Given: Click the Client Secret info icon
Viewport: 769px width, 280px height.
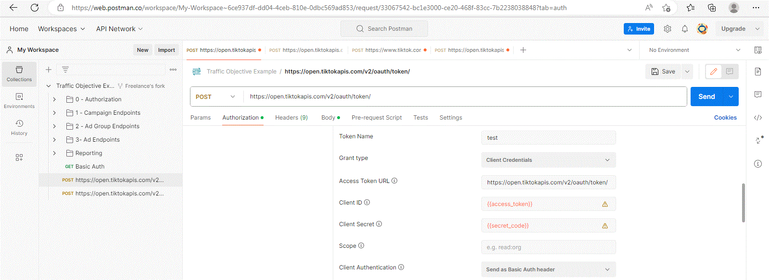Looking at the screenshot, I should [x=379, y=224].
